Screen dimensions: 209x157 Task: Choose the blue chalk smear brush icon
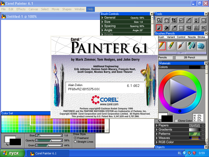pos(201,46)
